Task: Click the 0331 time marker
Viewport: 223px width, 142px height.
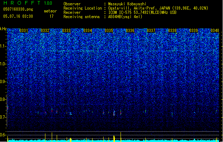Action: coord(24,31)
